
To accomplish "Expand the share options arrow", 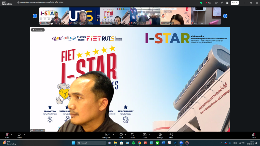I will click(150, 135).
